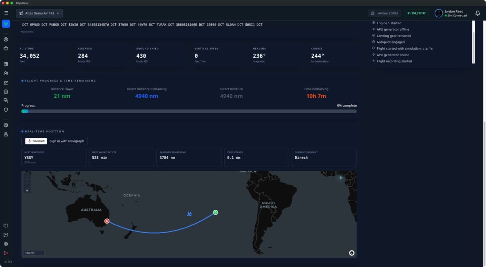Click the Time Remaining 10h 7m value
Image resolution: width=486 pixels, height=267 pixels.
(316, 96)
